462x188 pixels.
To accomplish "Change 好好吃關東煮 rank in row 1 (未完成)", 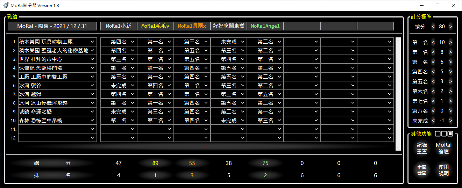I will pyautogui.click(x=229, y=42).
